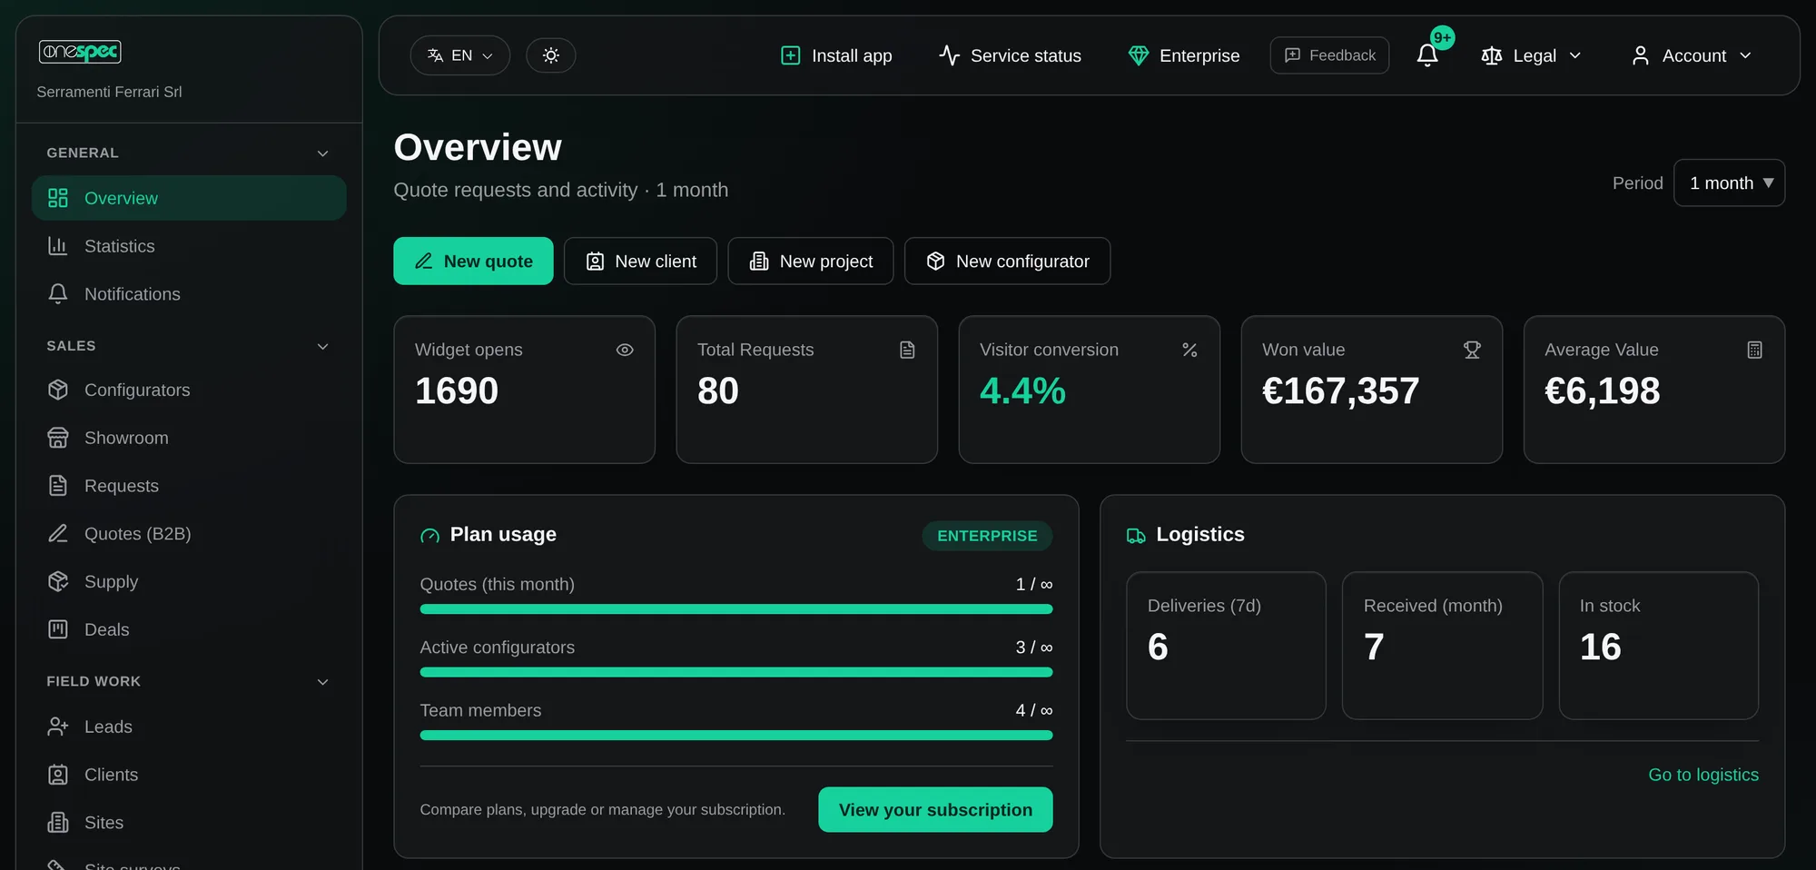Image resolution: width=1816 pixels, height=870 pixels.
Task: Click document icon on Total Requests card
Action: 907,350
